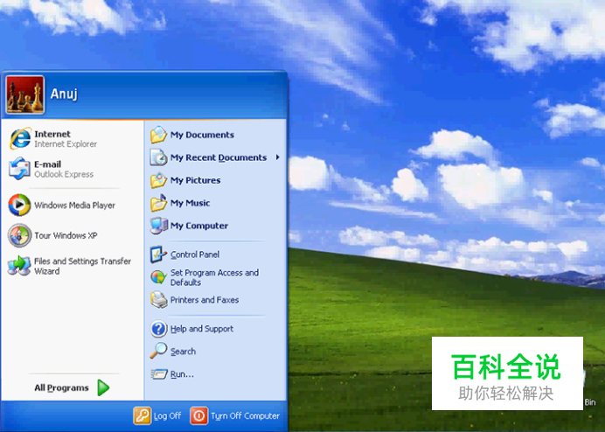Click the Turn Off Computer text
The width and height of the screenshot is (605, 432).
(x=245, y=415)
